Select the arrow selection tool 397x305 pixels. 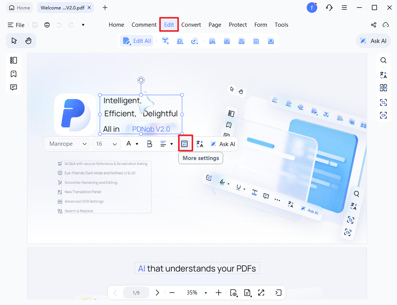pos(14,41)
